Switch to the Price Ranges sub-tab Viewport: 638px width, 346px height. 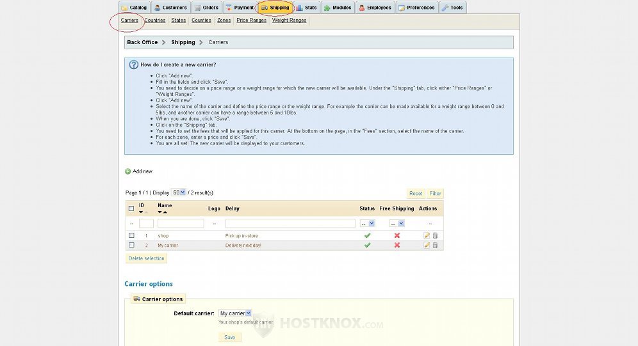point(251,20)
